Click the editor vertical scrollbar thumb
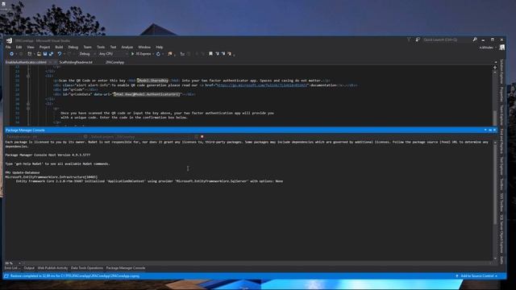 tap(495, 118)
